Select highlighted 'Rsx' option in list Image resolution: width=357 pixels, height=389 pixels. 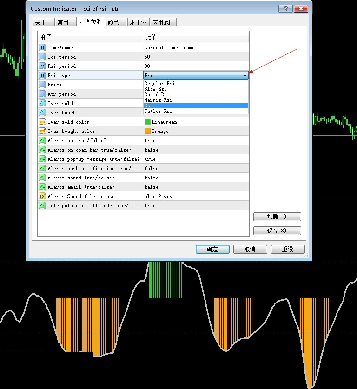tap(196, 105)
